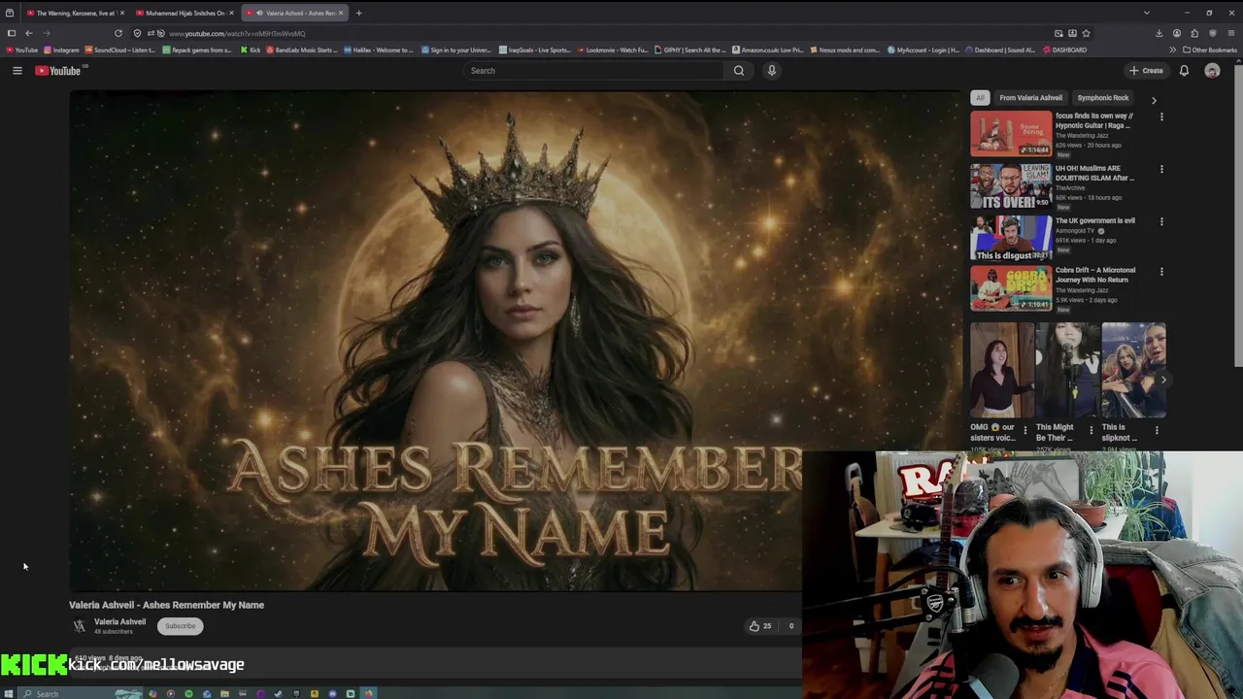Open the Firefox icon in the taskbar
The image size is (1243, 699).
click(368, 693)
